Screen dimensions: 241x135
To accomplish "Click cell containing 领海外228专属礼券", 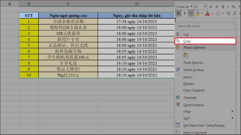I will [68, 27].
